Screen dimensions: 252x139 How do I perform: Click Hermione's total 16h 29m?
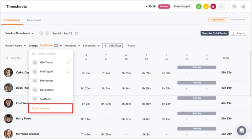click(227, 134)
